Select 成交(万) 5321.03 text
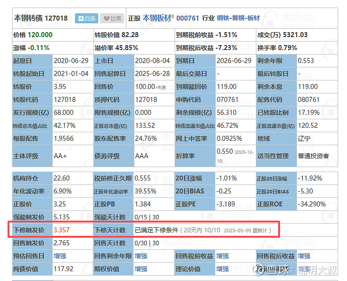 coord(282,35)
